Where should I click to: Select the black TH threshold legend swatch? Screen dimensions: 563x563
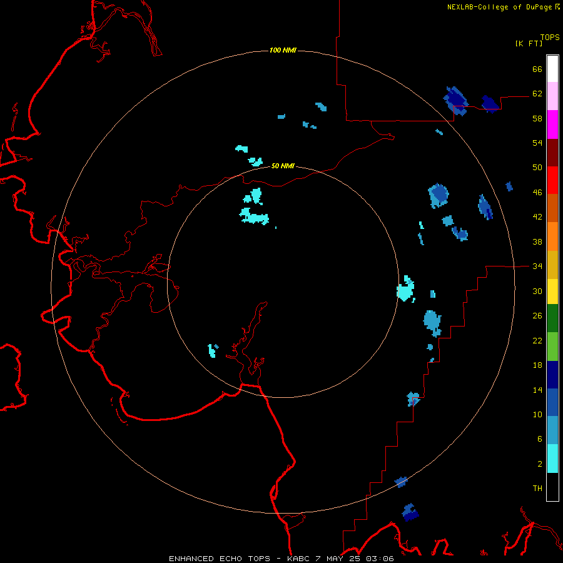coord(552,487)
